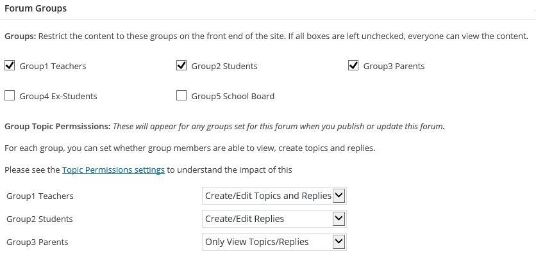Viewport: 536px width, 261px height.
Task: Click the 'Only View Topics/Replies' combo box
Action: 274,242
